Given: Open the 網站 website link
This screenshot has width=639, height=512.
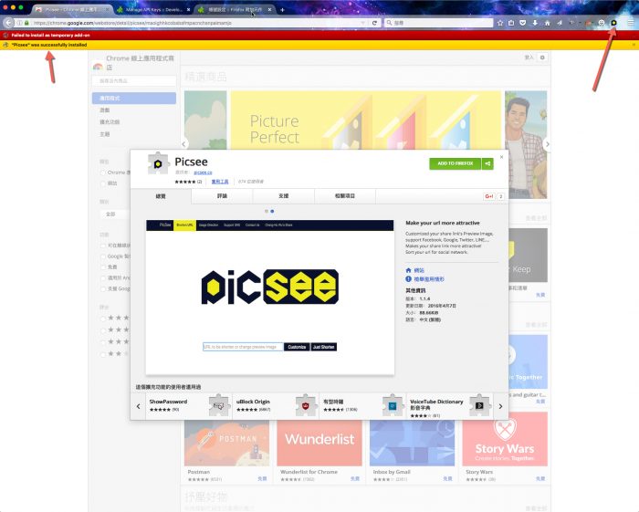Looking at the screenshot, I should point(419,270).
